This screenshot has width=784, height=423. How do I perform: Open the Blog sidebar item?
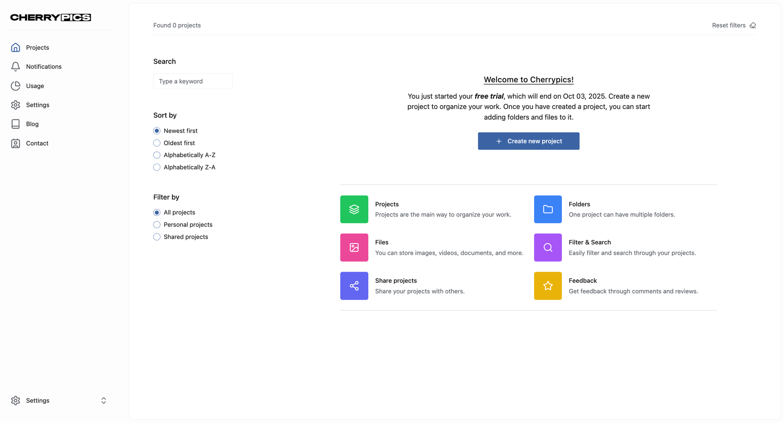pos(32,124)
